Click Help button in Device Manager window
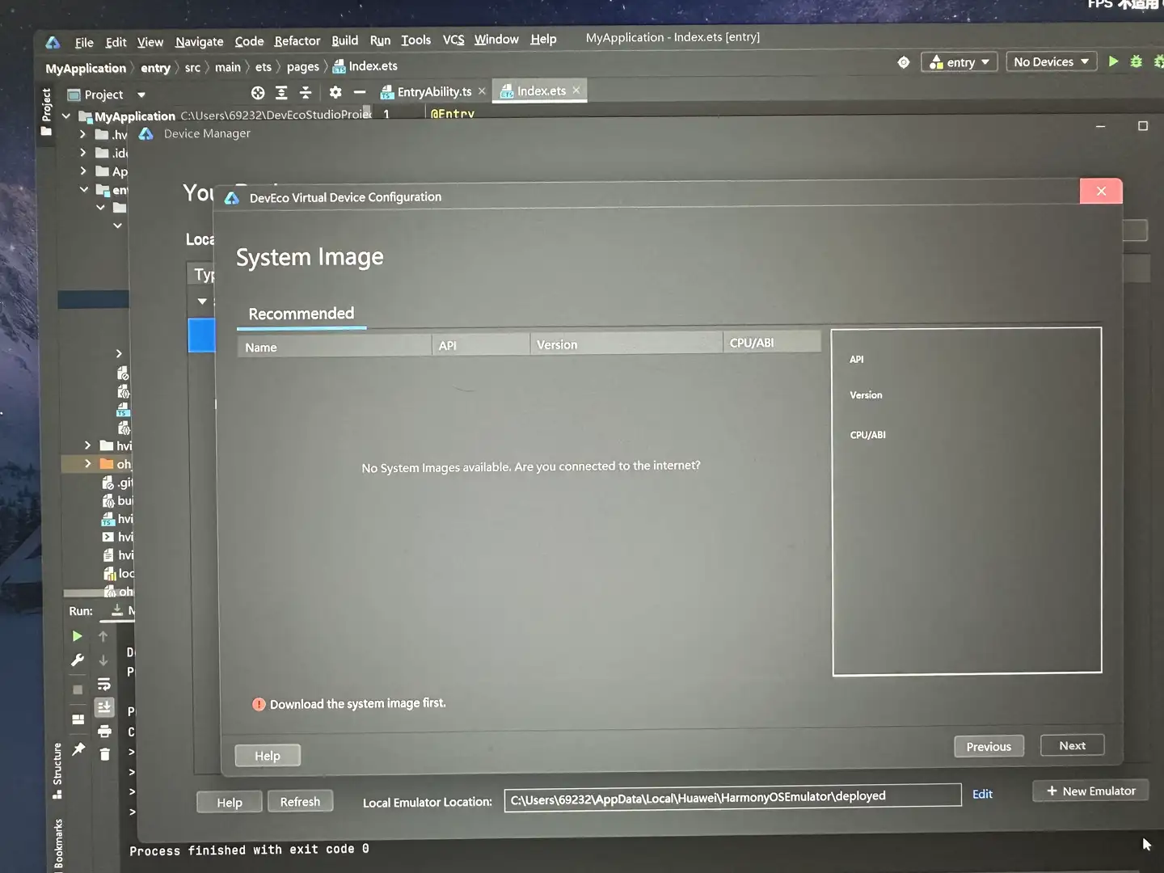The height and width of the screenshot is (873, 1164). [x=230, y=803]
